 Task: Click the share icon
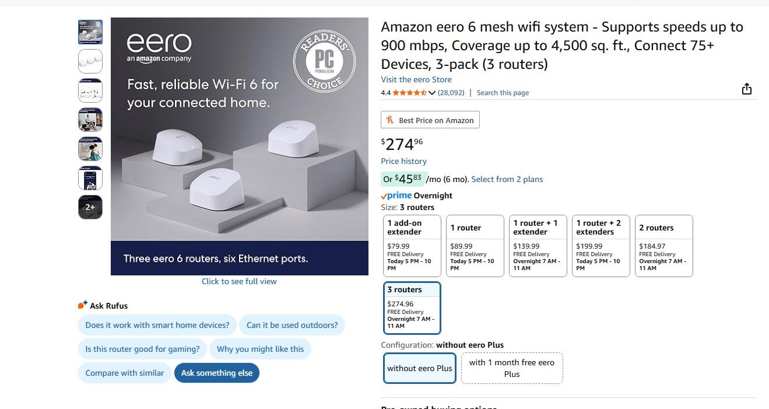click(747, 89)
